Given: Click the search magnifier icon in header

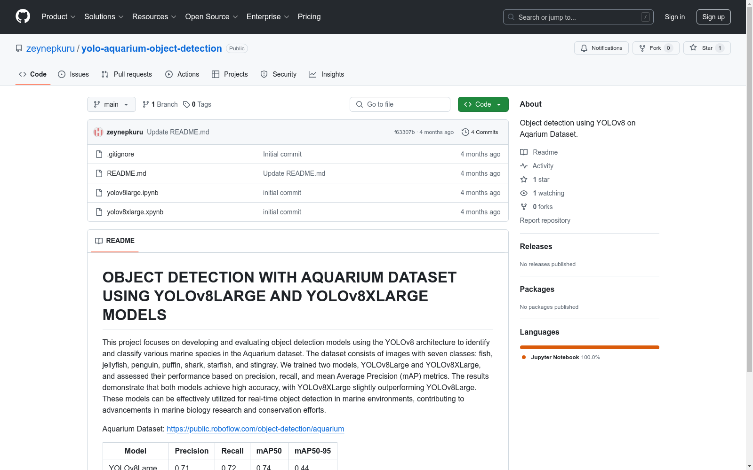Looking at the screenshot, I should (x=511, y=17).
